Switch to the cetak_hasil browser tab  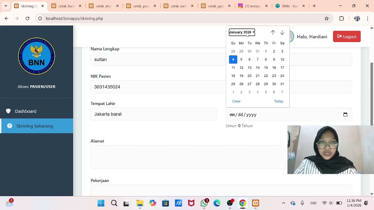(x=67, y=6)
